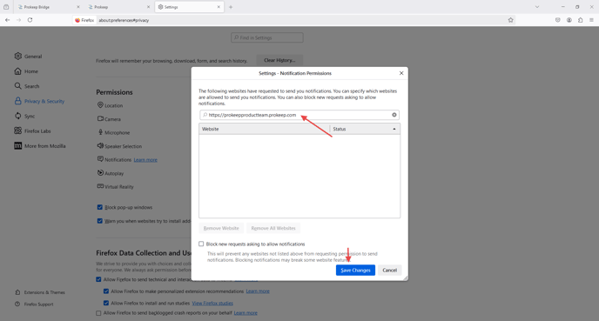
Task: Toggle Warn when websites install add-ons checkbox
Action: click(100, 221)
